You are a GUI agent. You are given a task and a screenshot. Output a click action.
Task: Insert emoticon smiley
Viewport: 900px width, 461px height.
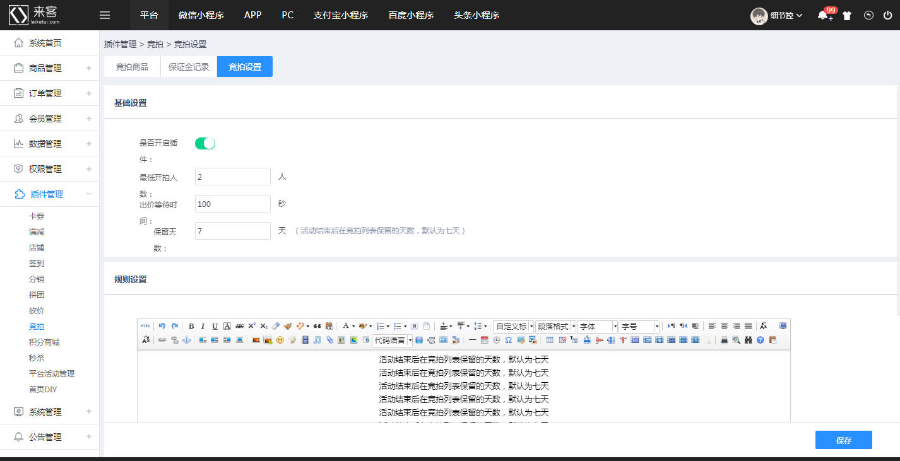click(280, 340)
